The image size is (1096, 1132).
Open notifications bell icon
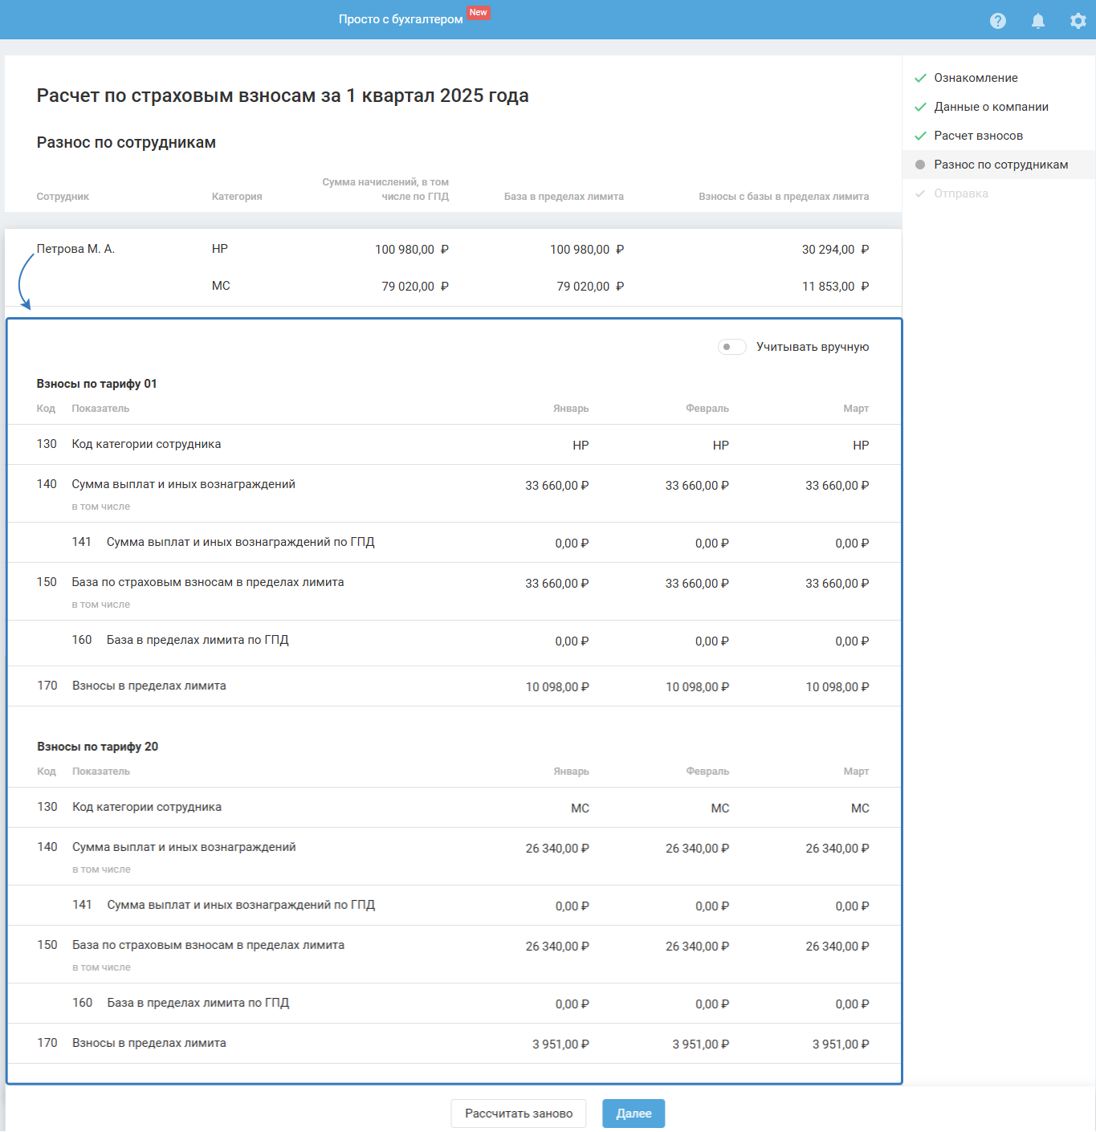[x=1037, y=21]
